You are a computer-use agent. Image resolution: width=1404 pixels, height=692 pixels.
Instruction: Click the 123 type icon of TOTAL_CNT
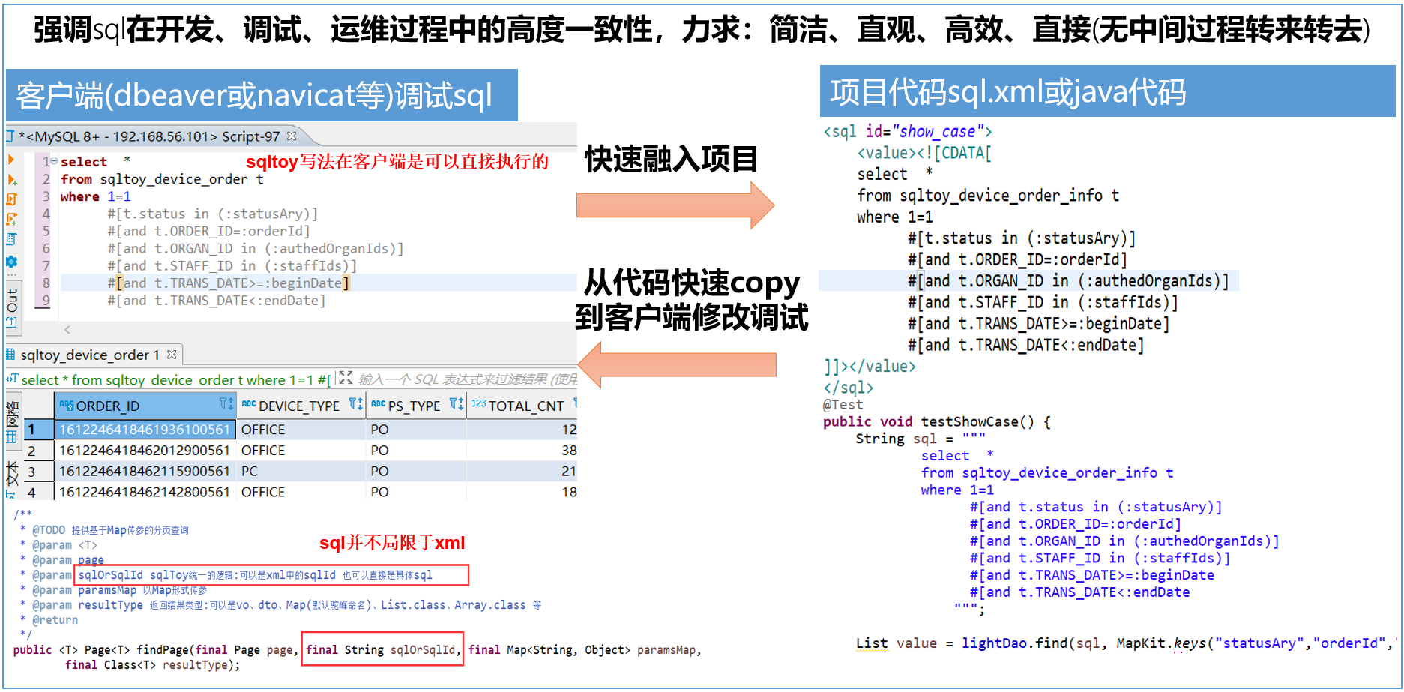pyautogui.click(x=479, y=403)
